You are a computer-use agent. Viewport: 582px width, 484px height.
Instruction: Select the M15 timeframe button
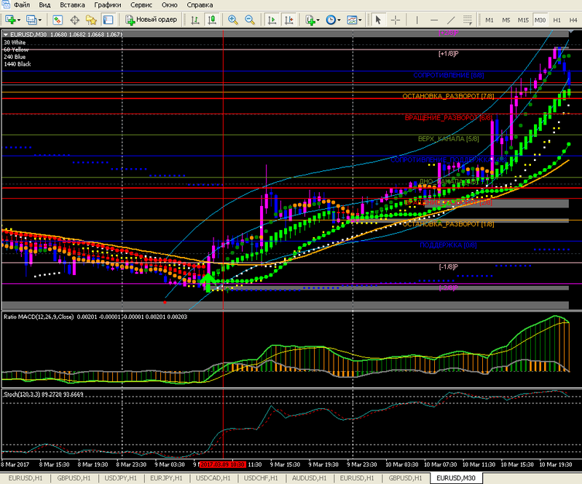coord(523,20)
